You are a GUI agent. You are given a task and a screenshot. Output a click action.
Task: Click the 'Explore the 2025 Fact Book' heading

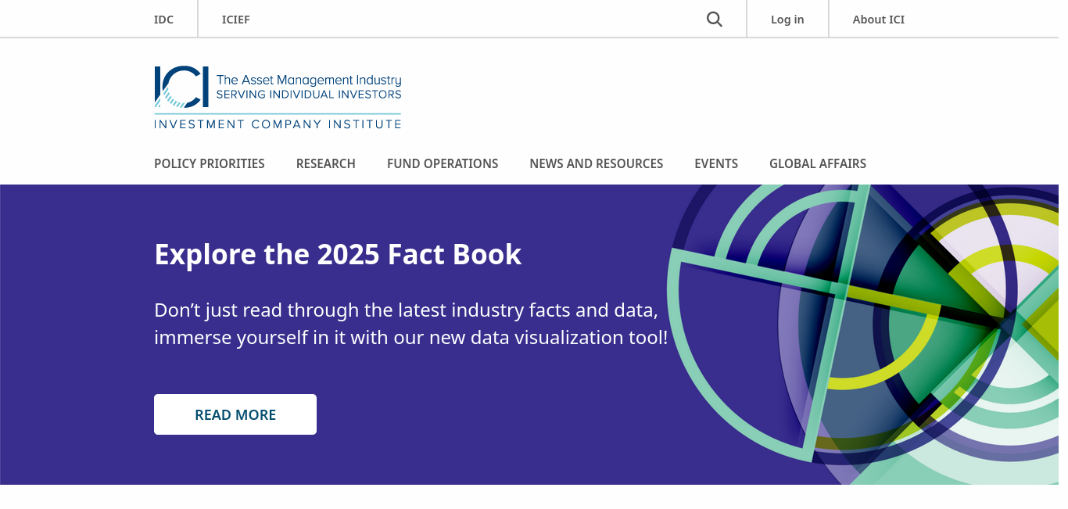(x=338, y=255)
